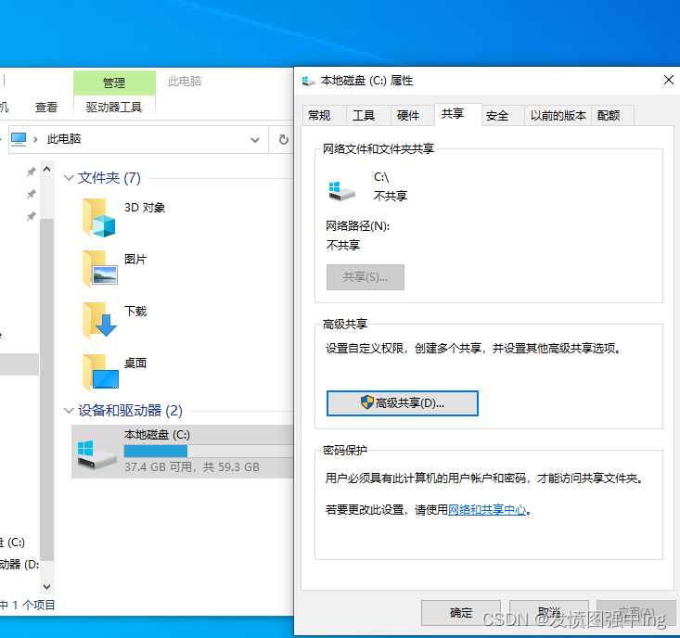Click the 此电脑 computer icon in address bar
This screenshot has width=680, height=638.
click(19, 139)
